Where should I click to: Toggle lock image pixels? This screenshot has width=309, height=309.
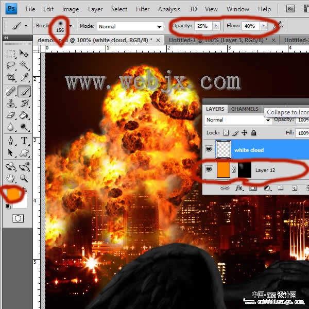tap(235, 133)
